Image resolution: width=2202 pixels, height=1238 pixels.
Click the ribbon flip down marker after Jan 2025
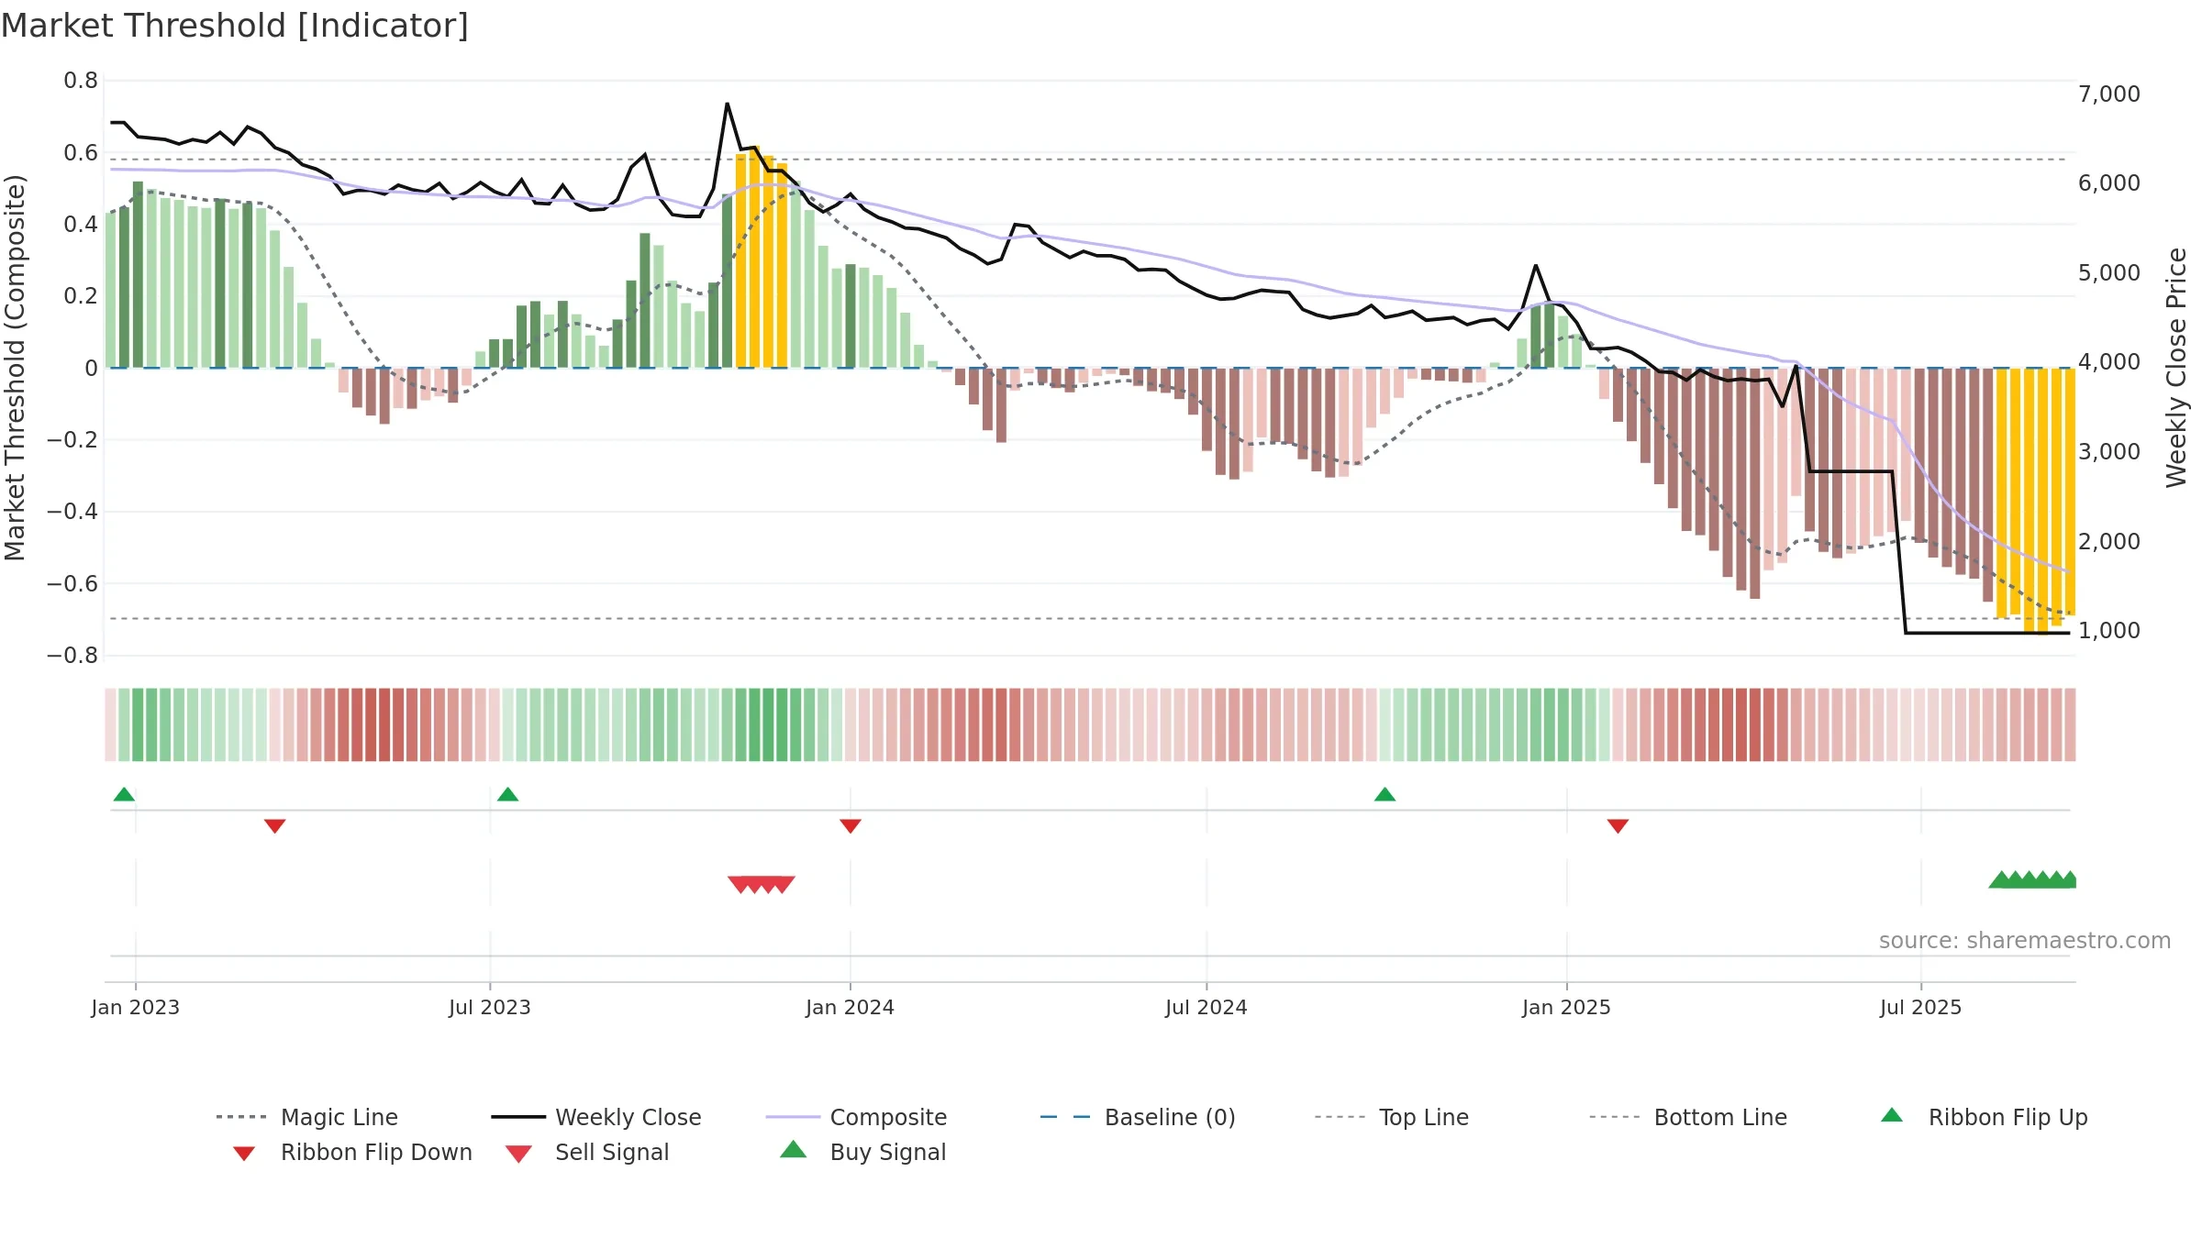(1618, 826)
